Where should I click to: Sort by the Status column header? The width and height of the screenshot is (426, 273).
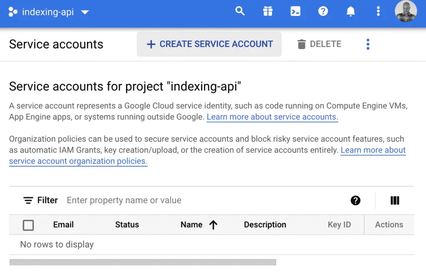[x=127, y=225]
